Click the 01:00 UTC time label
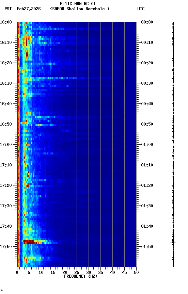The height and width of the screenshot is (294, 188). (x=147, y=145)
